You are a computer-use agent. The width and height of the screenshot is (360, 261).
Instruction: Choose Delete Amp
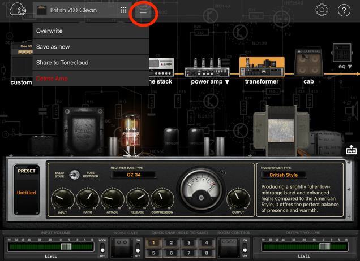pyautogui.click(x=91, y=79)
